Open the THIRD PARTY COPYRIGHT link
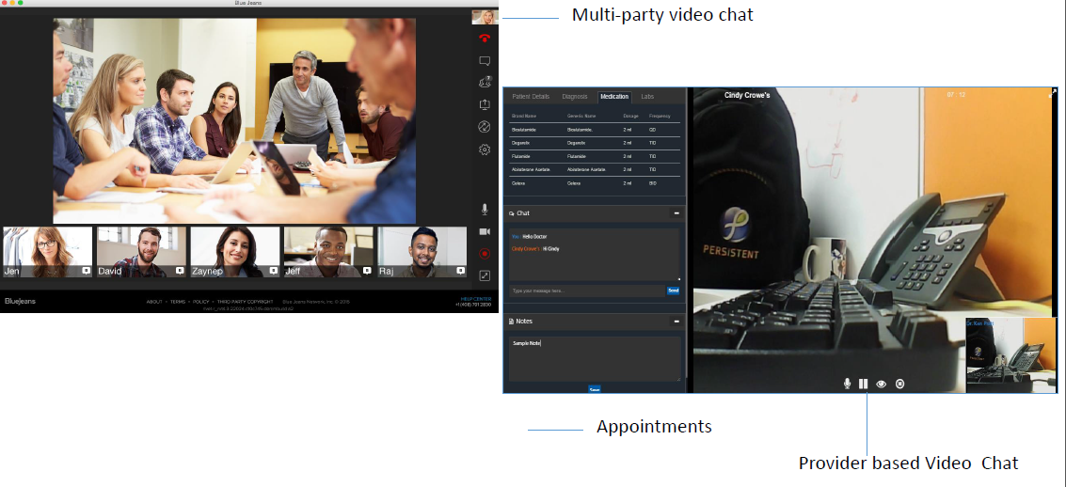1066x487 pixels. 246,302
